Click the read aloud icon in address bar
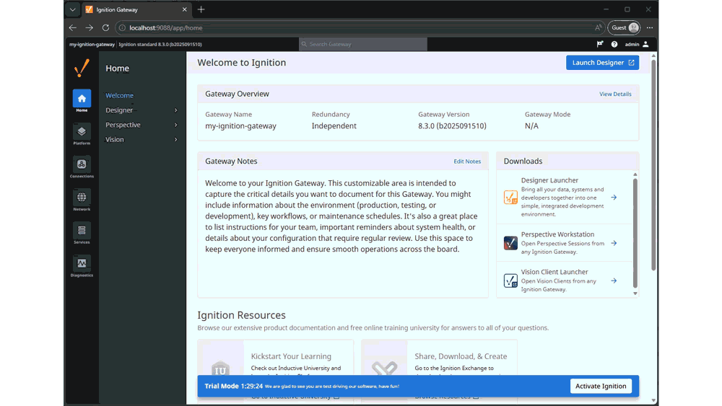 click(598, 27)
